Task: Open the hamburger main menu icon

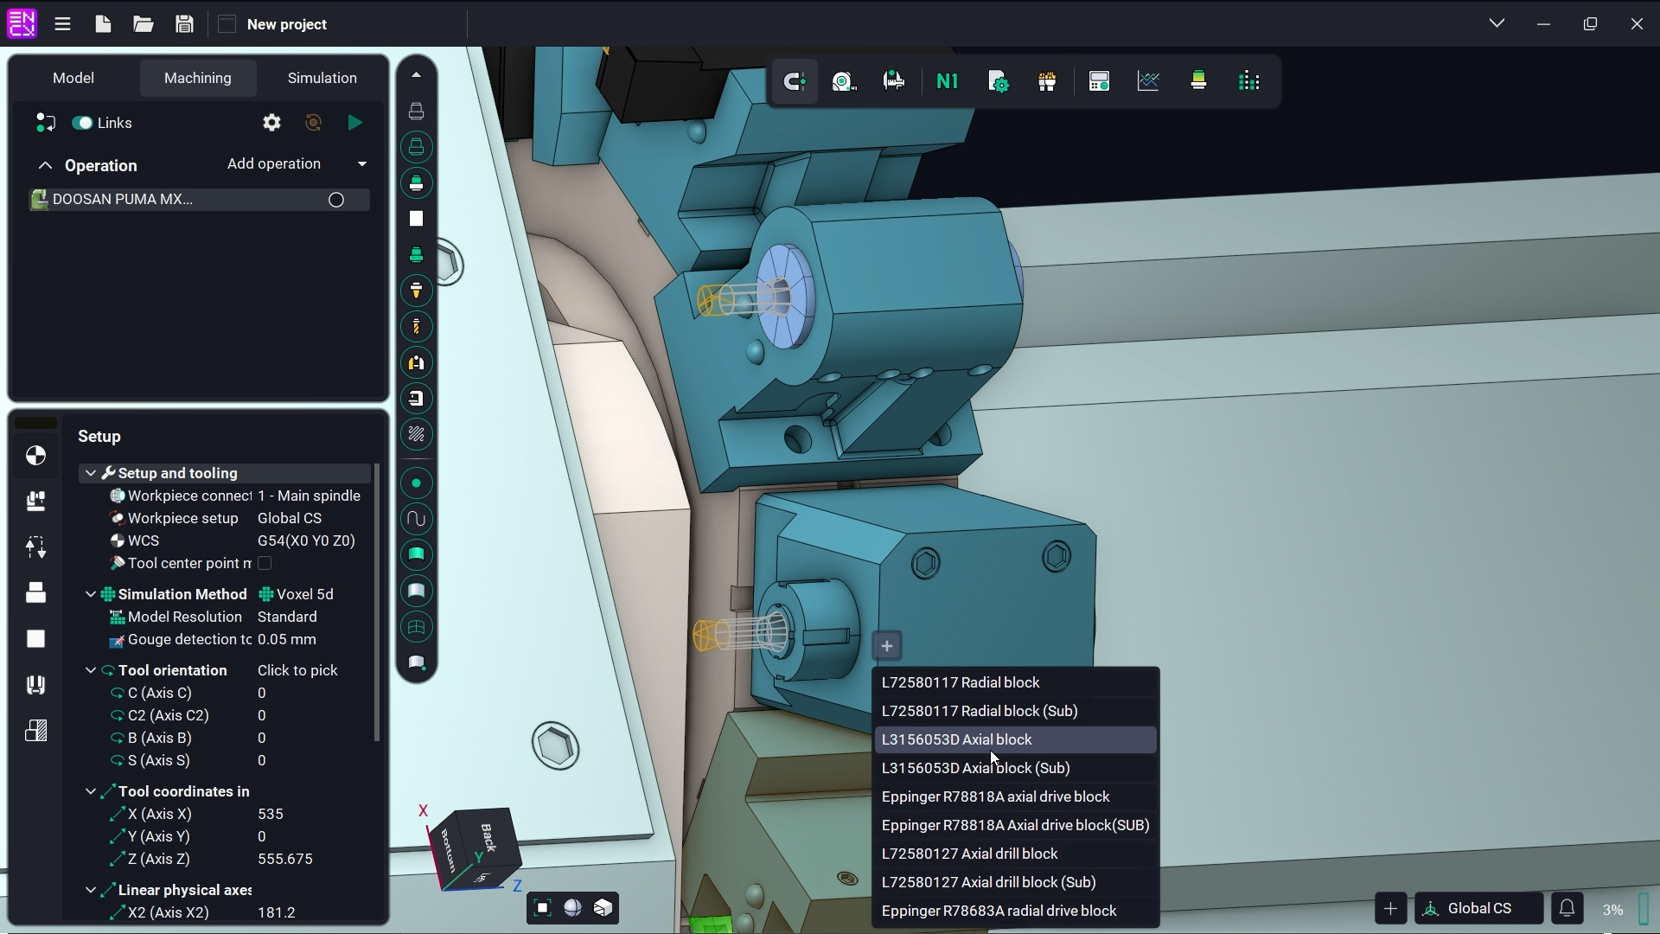Action: click(62, 24)
